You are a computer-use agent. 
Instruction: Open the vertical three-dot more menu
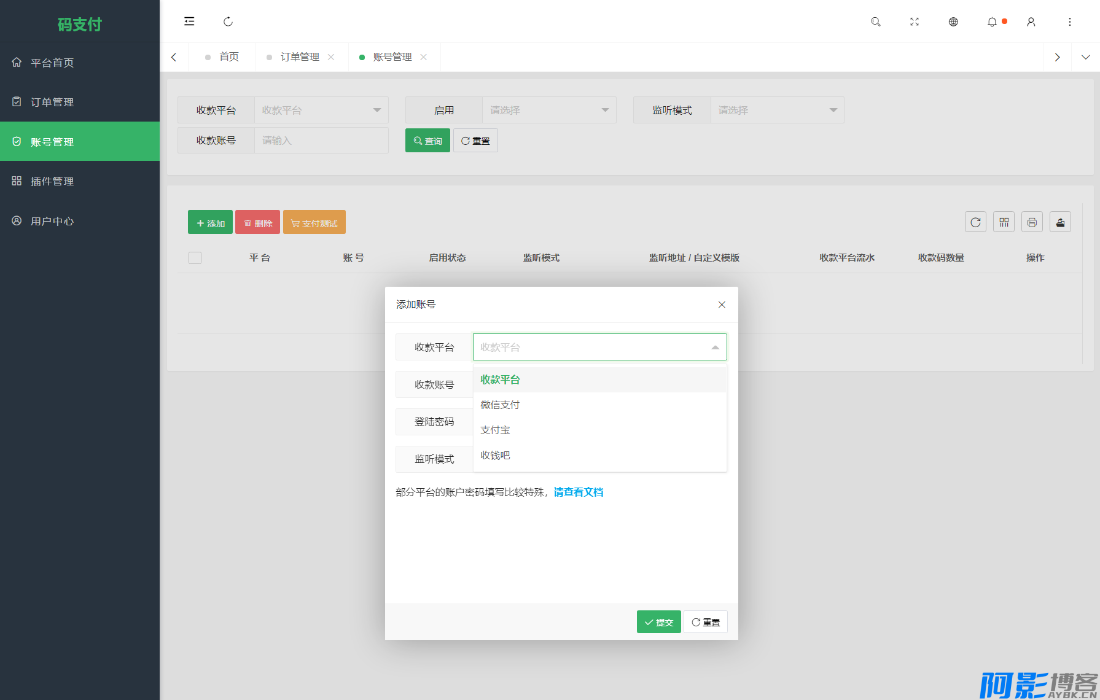point(1070,21)
